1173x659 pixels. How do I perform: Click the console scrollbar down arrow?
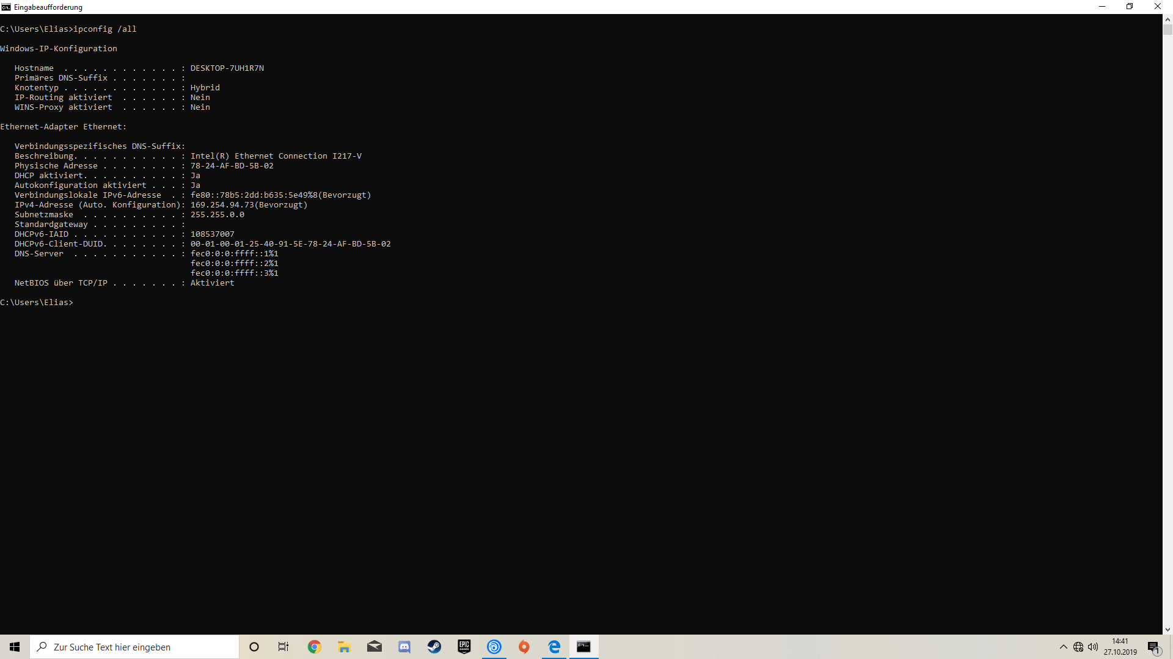click(1168, 630)
